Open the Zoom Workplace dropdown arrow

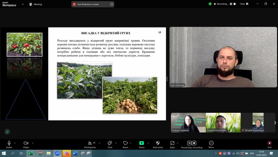[23, 4]
